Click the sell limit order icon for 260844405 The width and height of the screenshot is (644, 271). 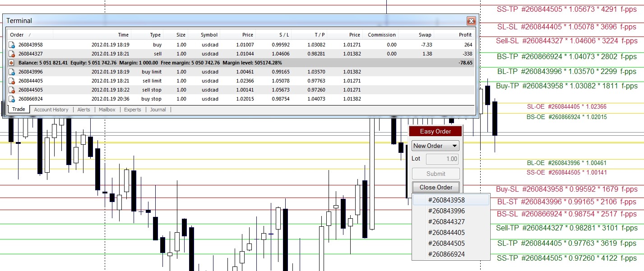11,81
